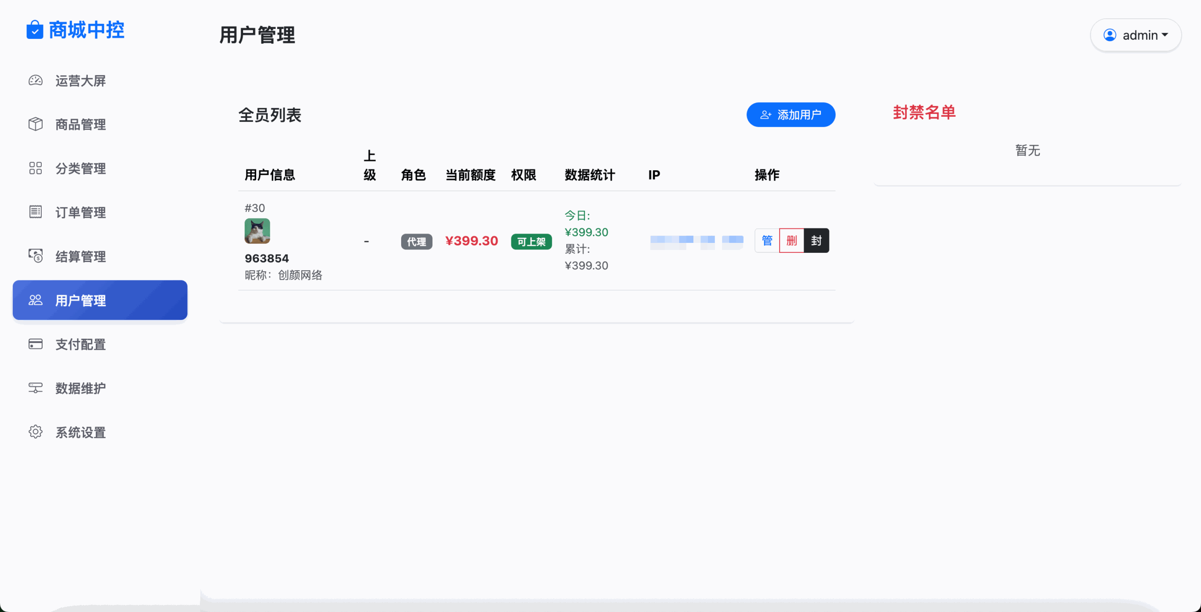The image size is (1201, 612).
Task: Select the 结算管理 settlement coin icon
Action: (x=35, y=256)
